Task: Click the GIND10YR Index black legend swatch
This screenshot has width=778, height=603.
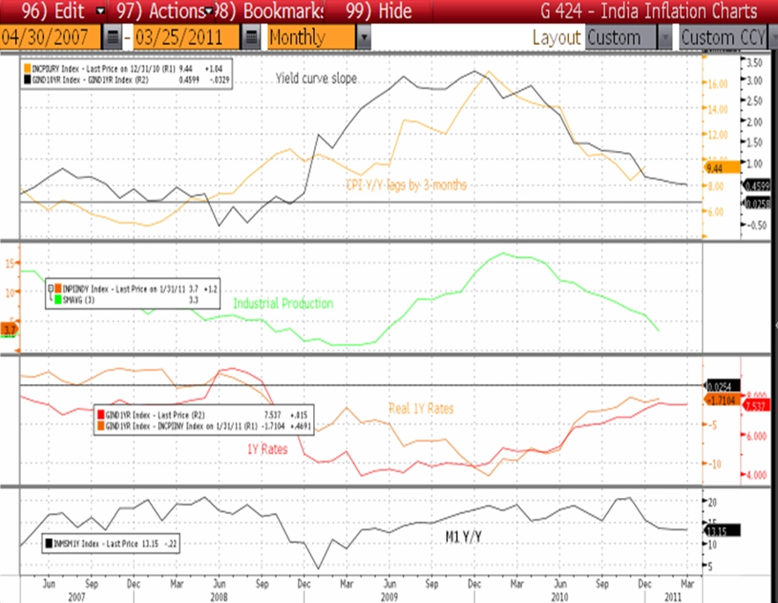Action: click(26, 80)
